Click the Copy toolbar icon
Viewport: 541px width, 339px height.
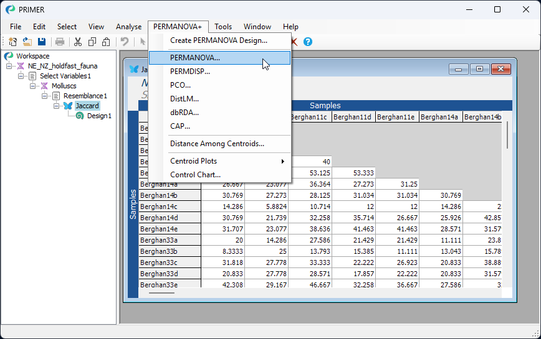[92, 42]
